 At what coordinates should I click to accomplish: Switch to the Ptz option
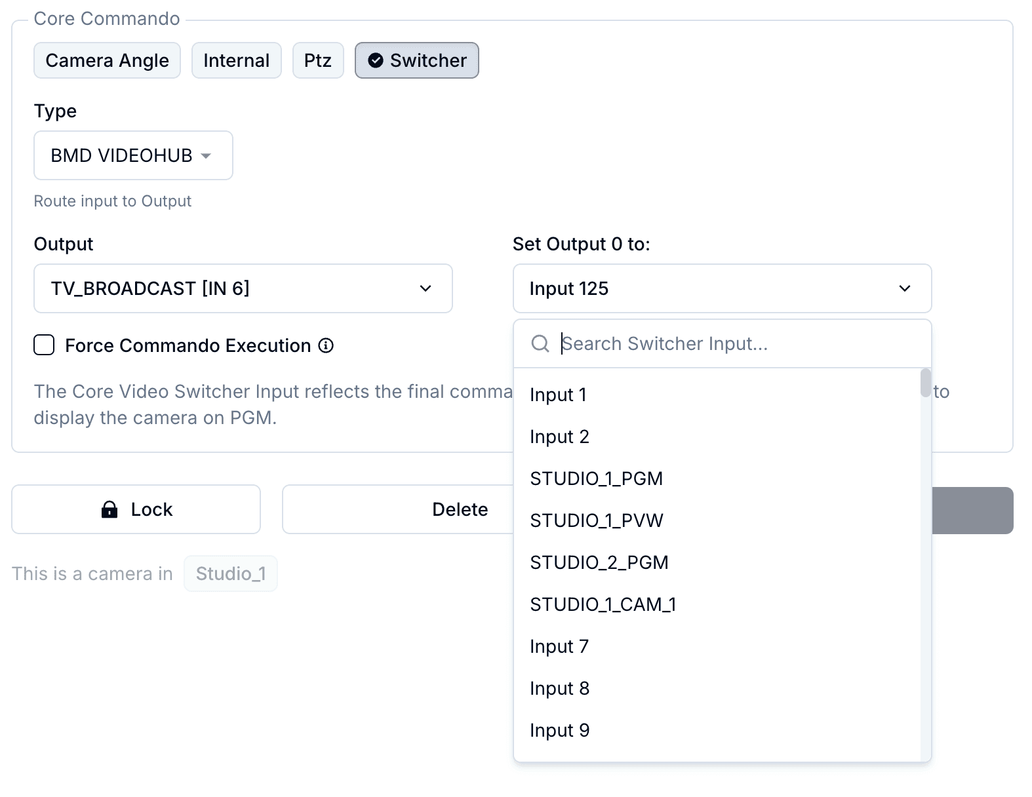pyautogui.click(x=318, y=60)
